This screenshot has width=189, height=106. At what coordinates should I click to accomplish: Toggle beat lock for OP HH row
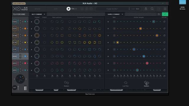(x=32, y=36)
